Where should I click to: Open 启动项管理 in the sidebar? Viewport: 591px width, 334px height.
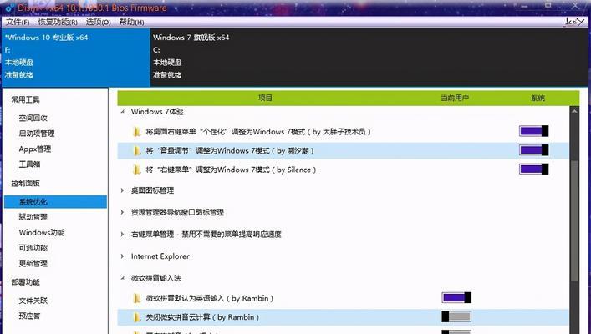coord(37,134)
